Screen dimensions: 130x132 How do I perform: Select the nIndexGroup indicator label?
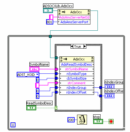(114, 82)
